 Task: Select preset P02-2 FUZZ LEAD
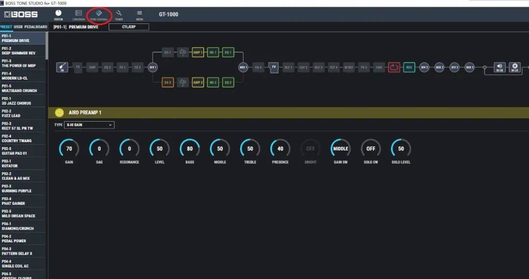[x=23, y=113]
